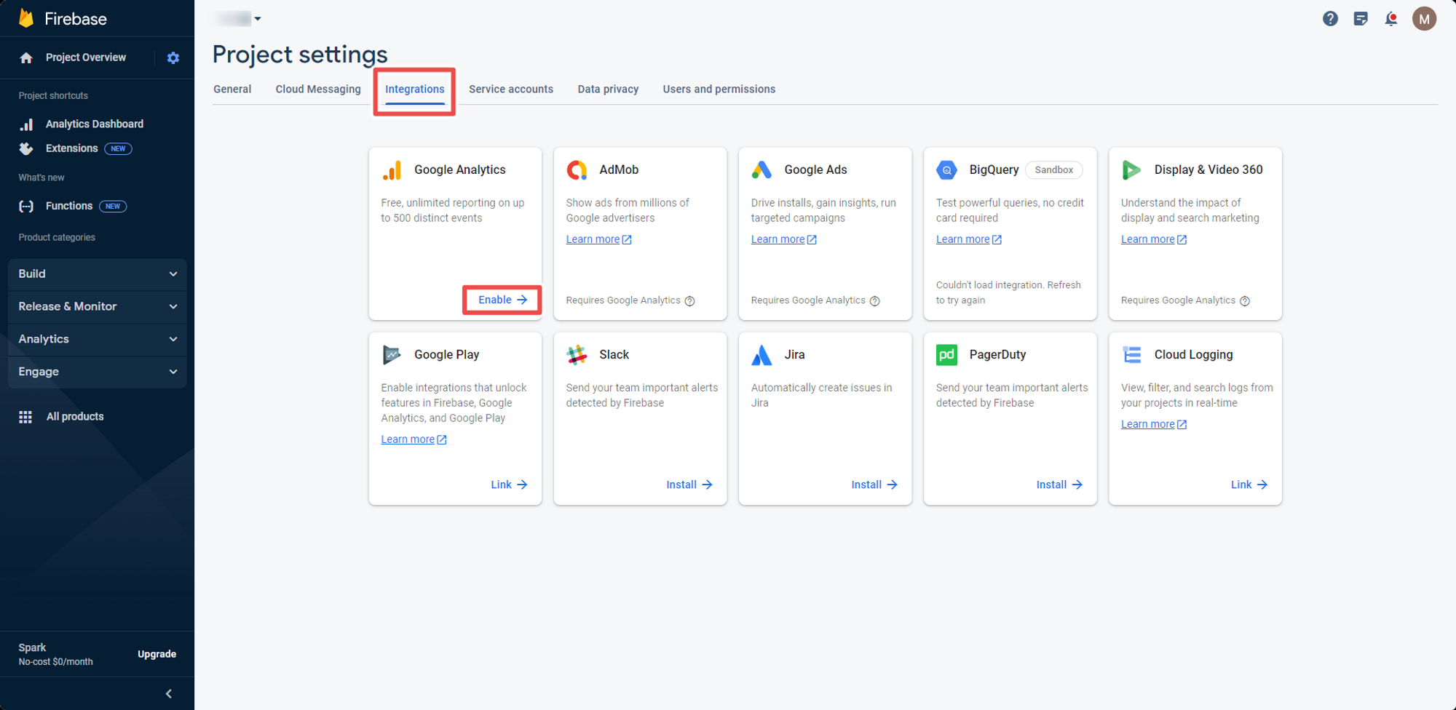
Task: Click the AdMob requirement info icon
Action: point(689,301)
